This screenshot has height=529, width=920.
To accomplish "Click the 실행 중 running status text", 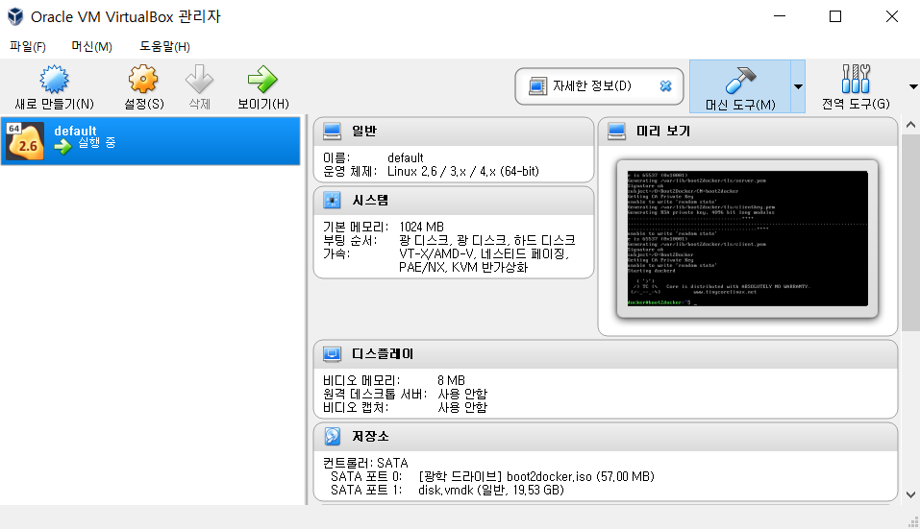I will [97, 143].
